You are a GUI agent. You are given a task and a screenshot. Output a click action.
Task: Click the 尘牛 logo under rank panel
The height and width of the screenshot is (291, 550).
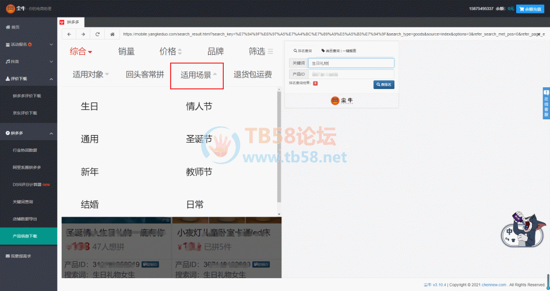click(341, 101)
